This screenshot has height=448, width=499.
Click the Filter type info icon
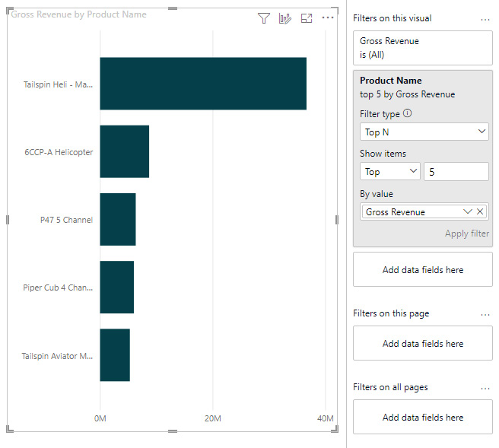407,113
